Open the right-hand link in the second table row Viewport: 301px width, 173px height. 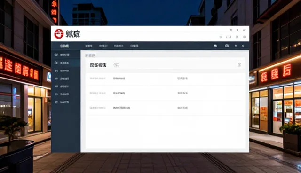[x=182, y=93]
